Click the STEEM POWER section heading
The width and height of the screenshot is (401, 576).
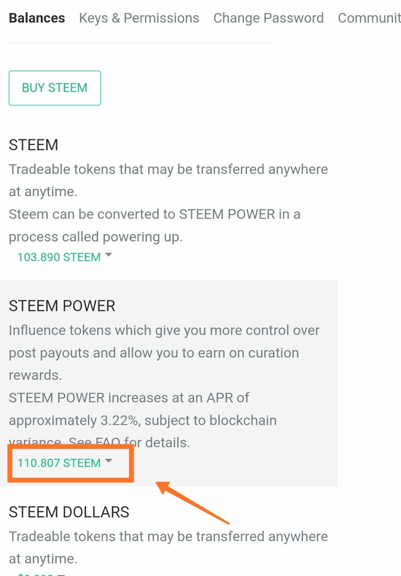(62, 306)
